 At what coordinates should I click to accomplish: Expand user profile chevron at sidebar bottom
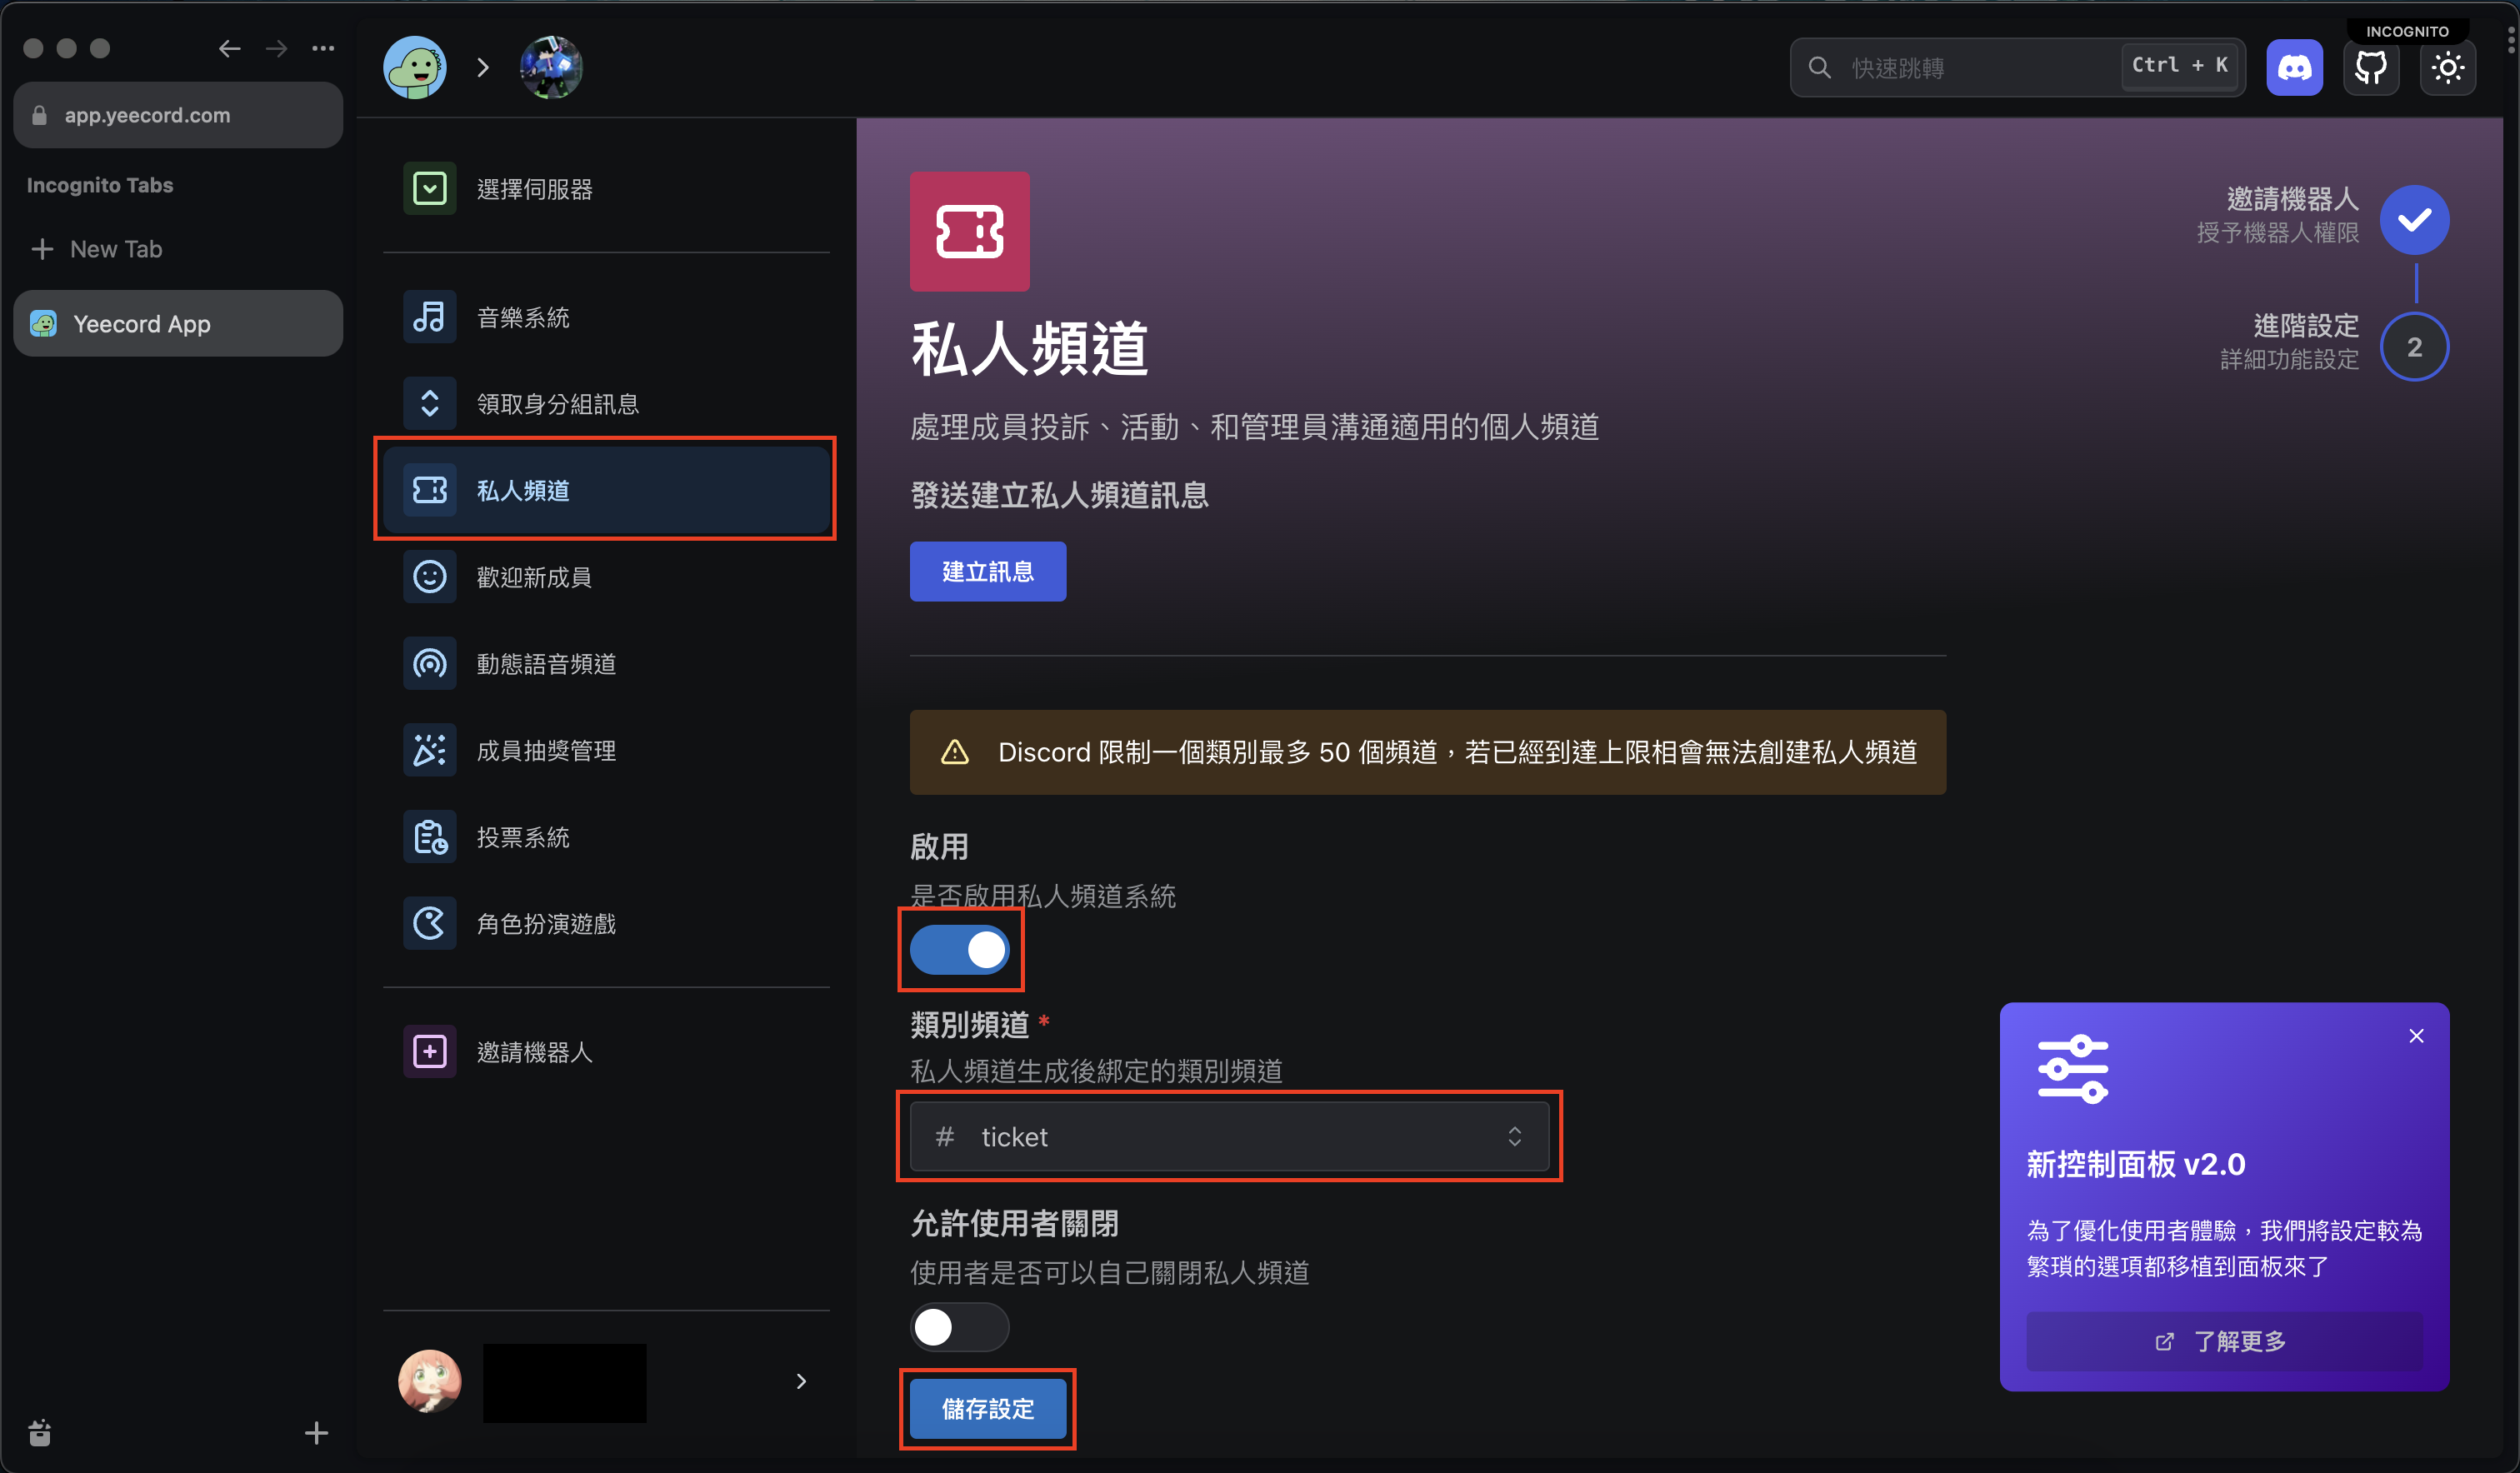(800, 1381)
